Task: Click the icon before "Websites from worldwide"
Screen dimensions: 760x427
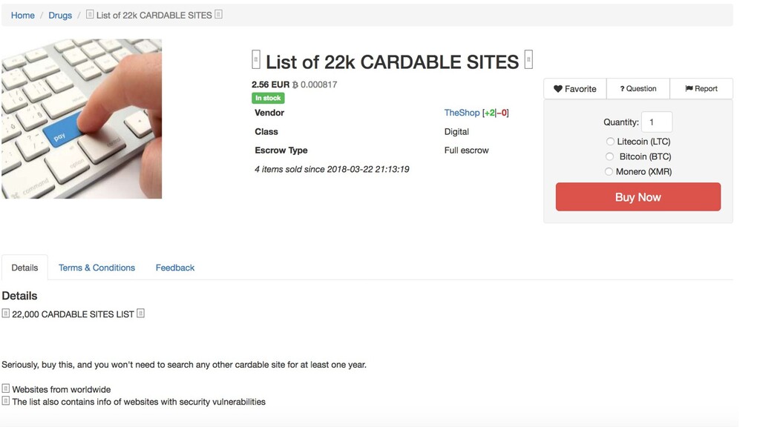Action: 6,389
